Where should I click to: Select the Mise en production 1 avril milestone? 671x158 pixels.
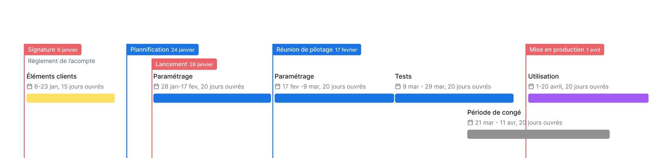point(565,50)
